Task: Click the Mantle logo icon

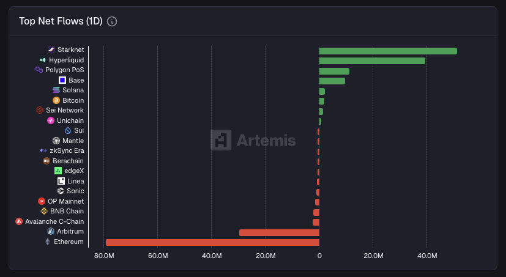Action: point(56,141)
